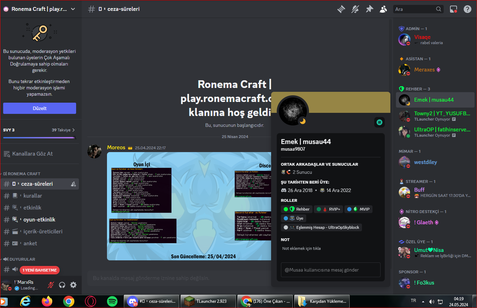
Task: Toggle channel notification mute bell
Action: click(355, 9)
